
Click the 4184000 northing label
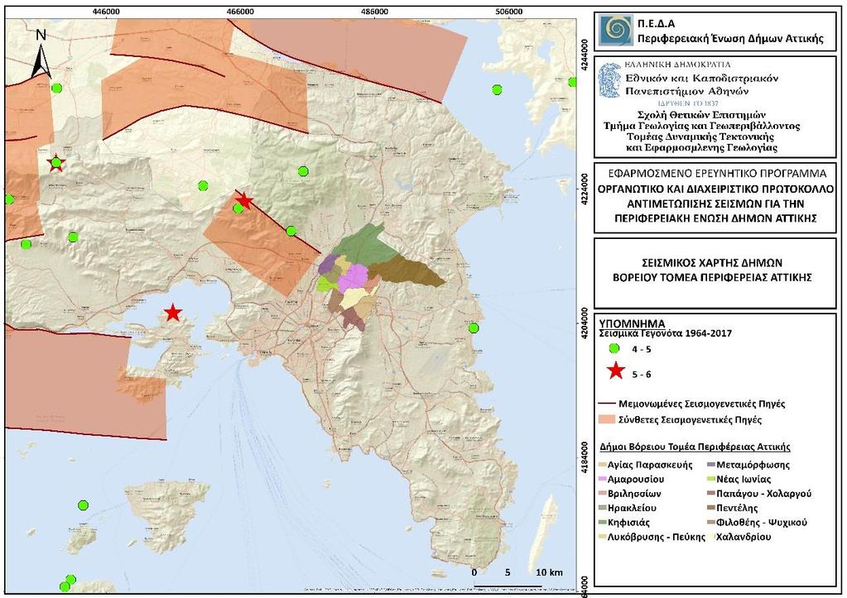(585, 457)
